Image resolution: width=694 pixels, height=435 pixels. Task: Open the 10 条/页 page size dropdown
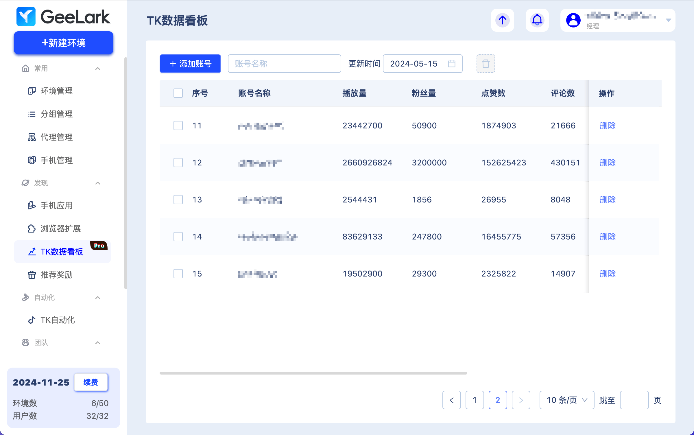(567, 400)
